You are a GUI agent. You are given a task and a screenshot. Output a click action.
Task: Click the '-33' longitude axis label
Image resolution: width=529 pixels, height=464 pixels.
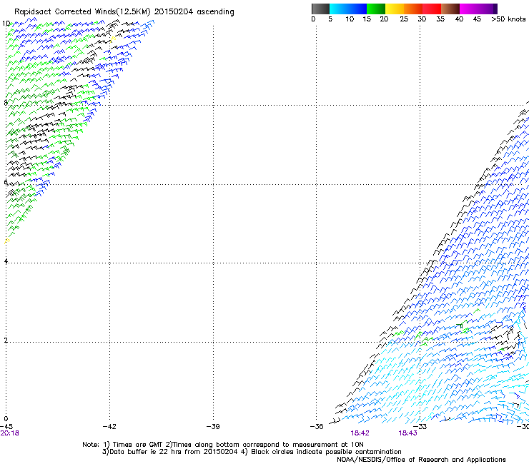pos(420,427)
